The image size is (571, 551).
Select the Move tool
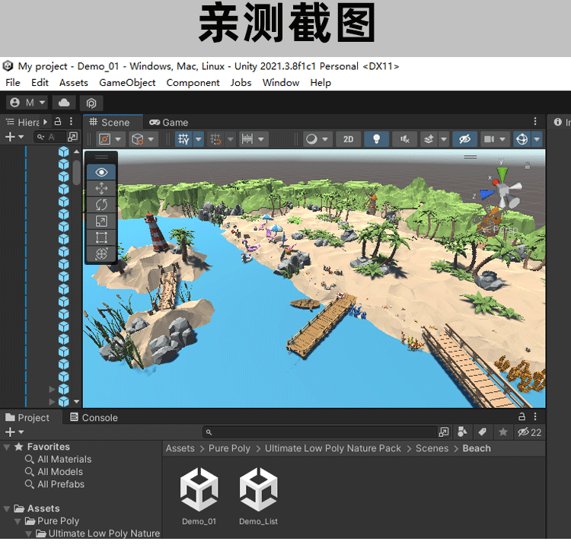point(101,188)
